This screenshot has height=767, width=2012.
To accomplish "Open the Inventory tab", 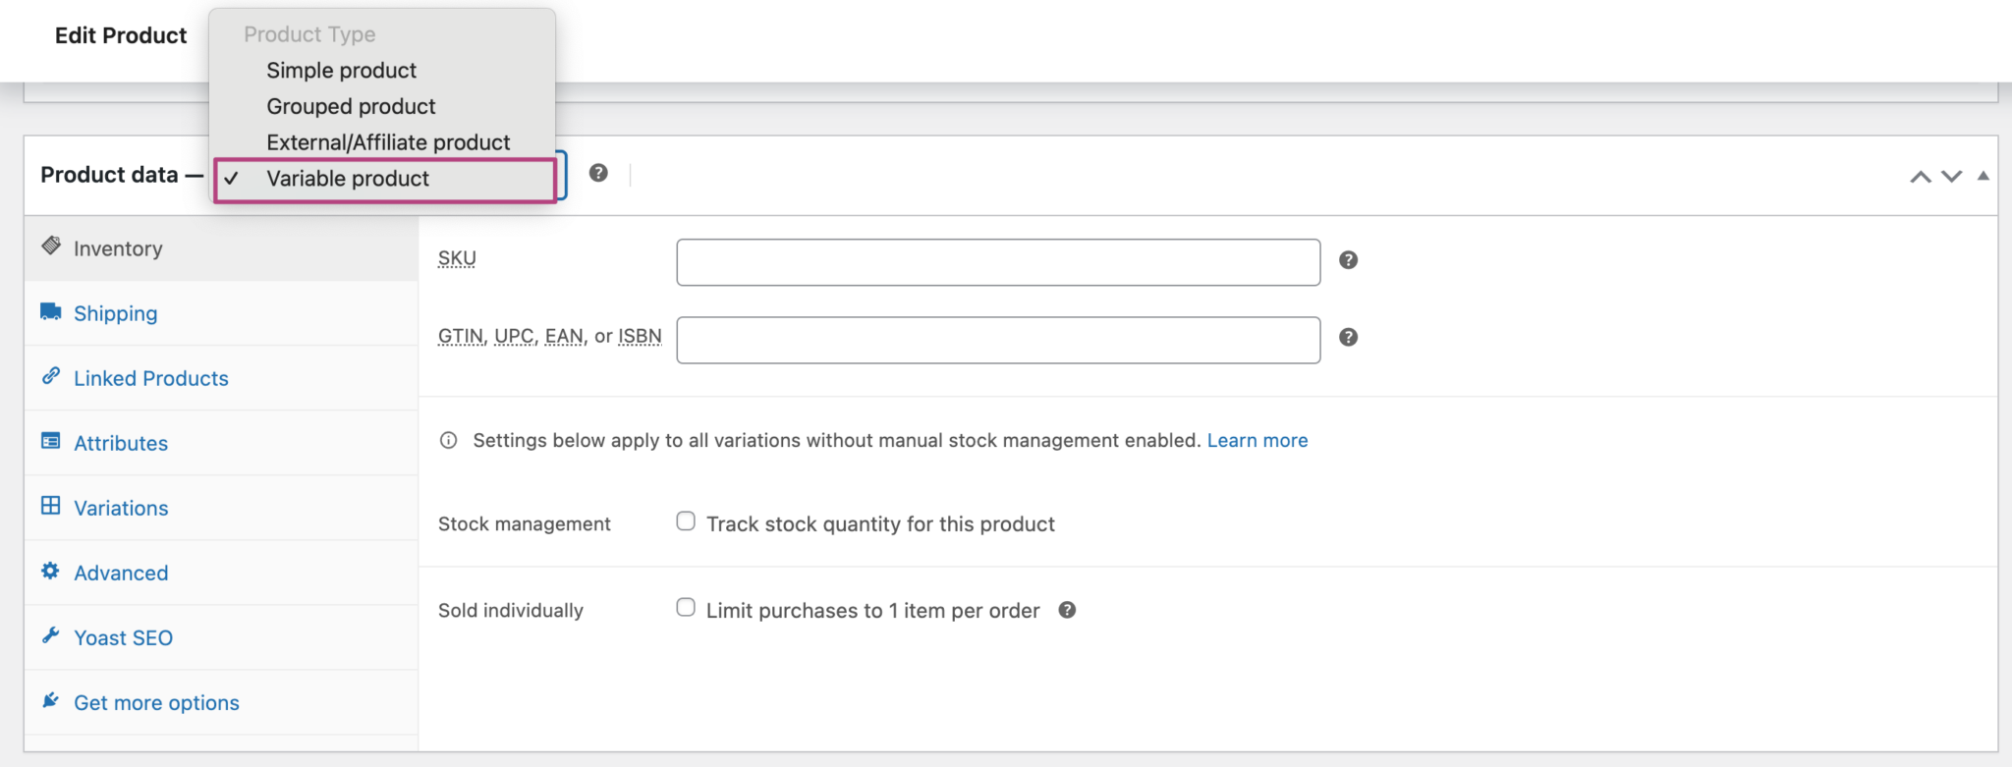I will (x=221, y=248).
